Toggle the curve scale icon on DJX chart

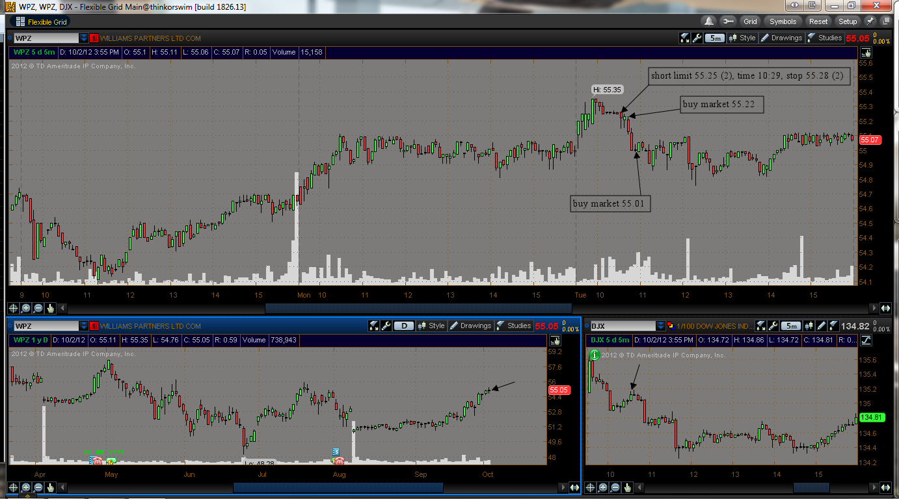click(x=866, y=340)
